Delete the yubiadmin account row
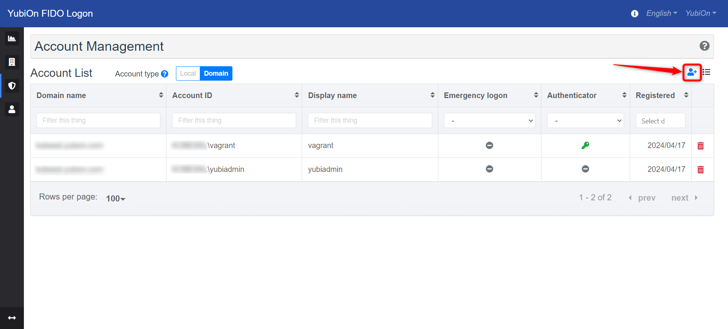 [701, 170]
